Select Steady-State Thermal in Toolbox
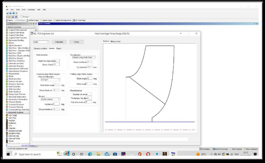The image size is (265, 163). coord(17,94)
